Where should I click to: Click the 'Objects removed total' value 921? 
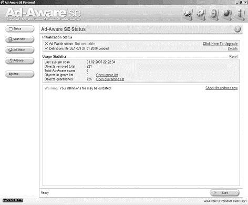pos(89,66)
